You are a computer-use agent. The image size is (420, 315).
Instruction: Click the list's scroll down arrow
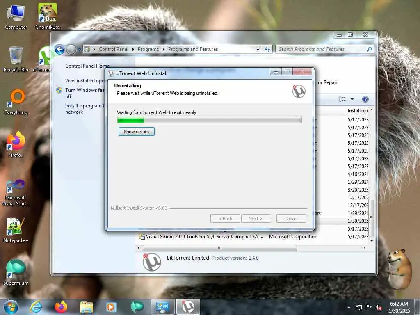click(371, 241)
